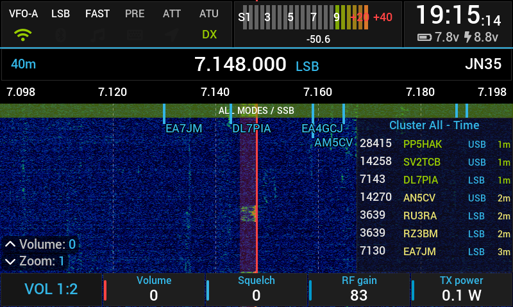The height and width of the screenshot is (307, 513).
Task: Tap the 7.148.000 frequency display
Action: pos(240,64)
